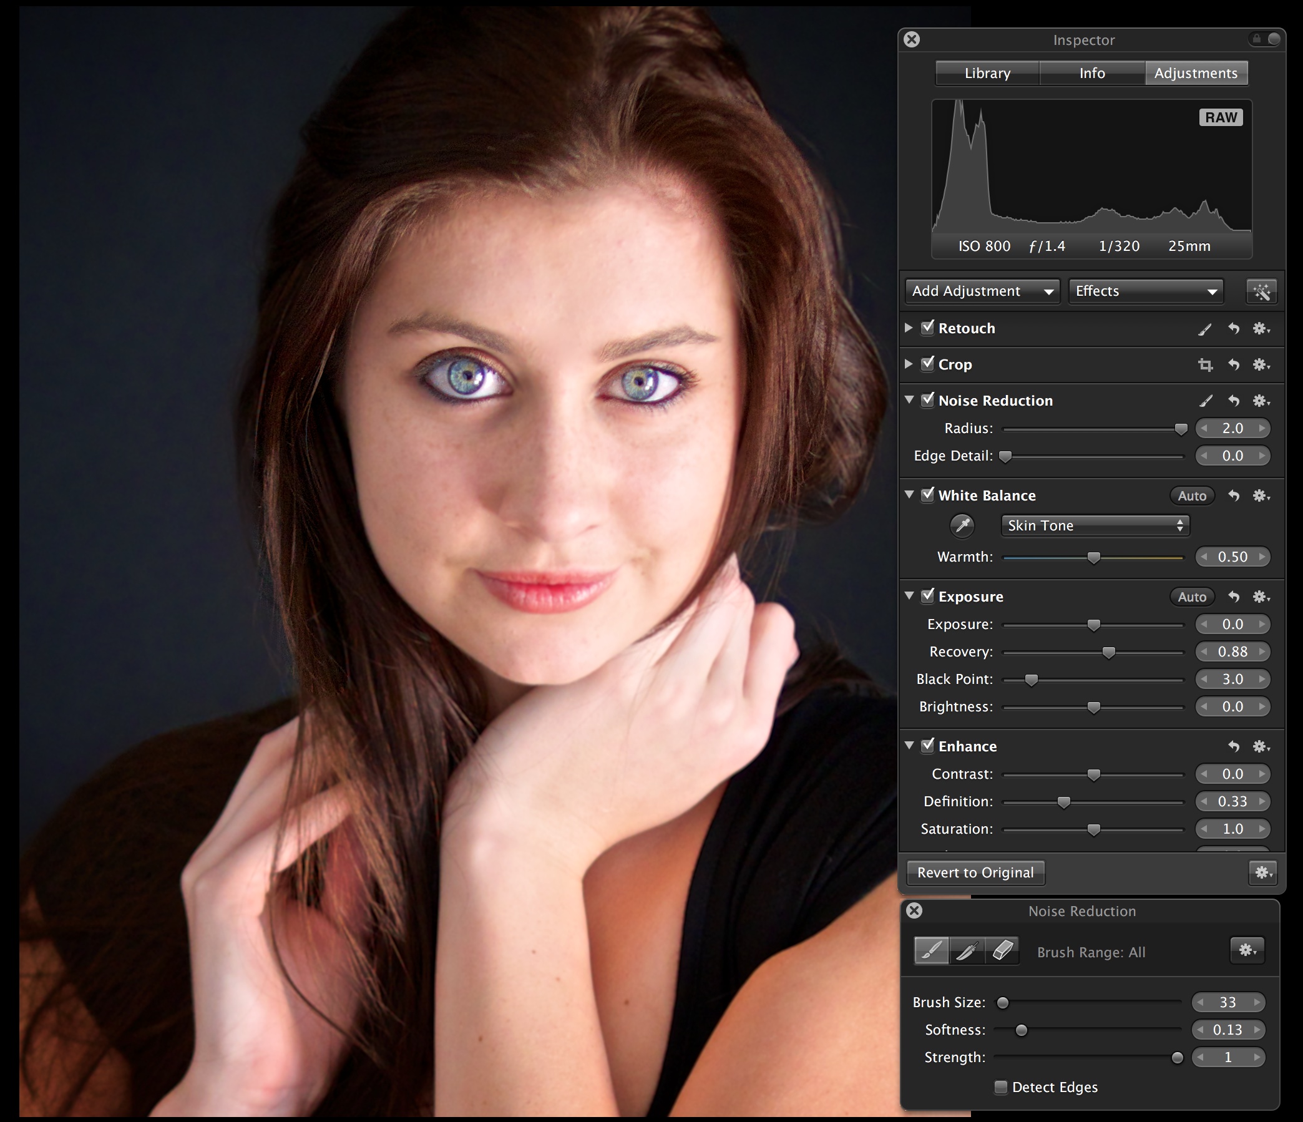Expand the Crop adjustment section

909,364
